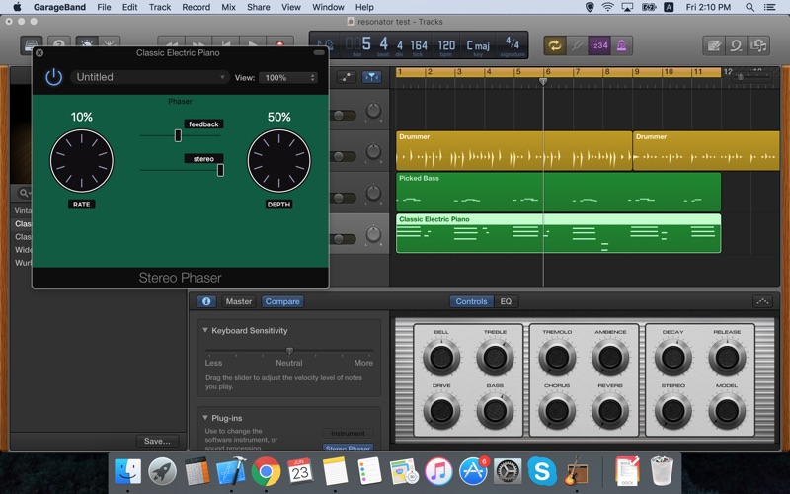The width and height of the screenshot is (790, 494).
Task: Click the Compare button
Action: tap(282, 301)
